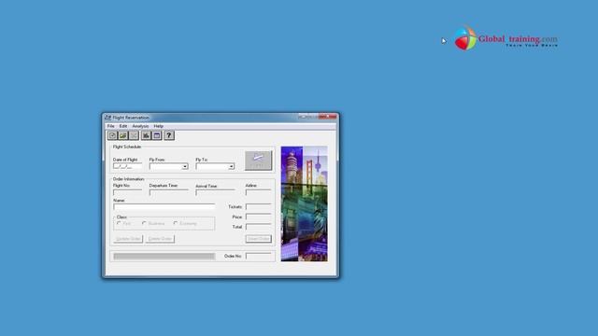The height and width of the screenshot is (336, 598).
Task: Click the Help question mark icon
Action: (x=169, y=135)
